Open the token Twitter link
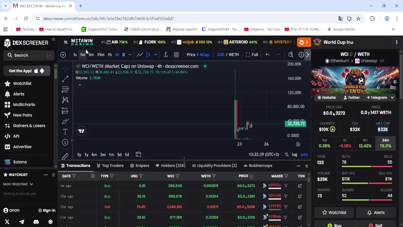Viewport: 403px width, 227px height. tap(351, 98)
